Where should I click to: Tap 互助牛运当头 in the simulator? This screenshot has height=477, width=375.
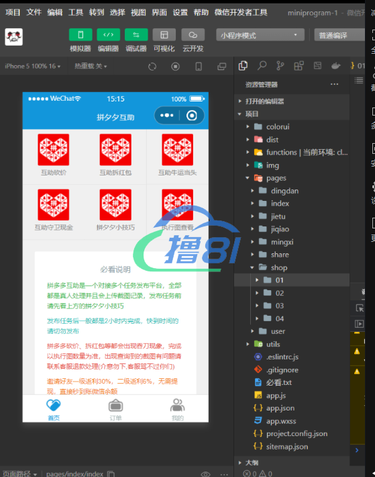(177, 155)
